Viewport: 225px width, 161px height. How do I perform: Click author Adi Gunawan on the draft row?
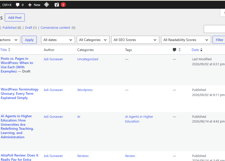pyautogui.click(x=53, y=59)
